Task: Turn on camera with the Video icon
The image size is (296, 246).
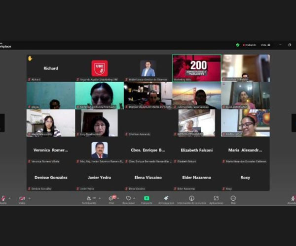Action: tap(22, 198)
